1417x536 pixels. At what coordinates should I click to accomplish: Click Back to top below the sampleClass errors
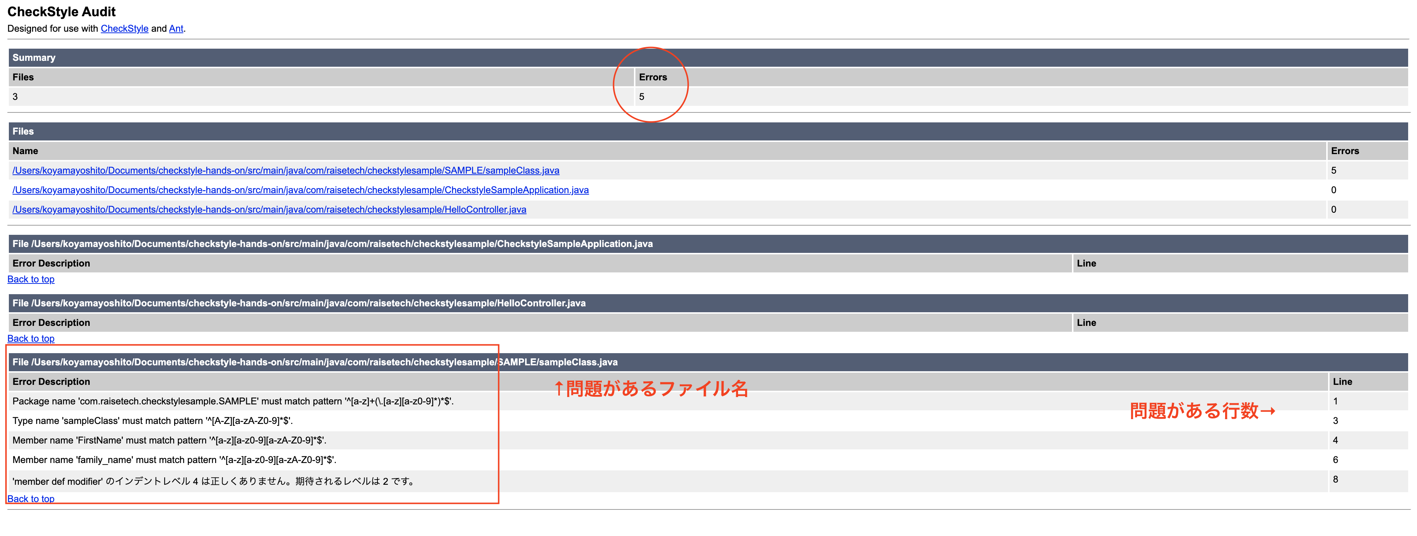pyautogui.click(x=31, y=499)
